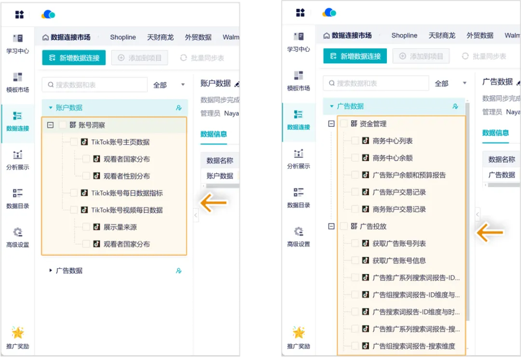
Task: Tick the checkbox for 商务中心余额
Action: [355, 158]
